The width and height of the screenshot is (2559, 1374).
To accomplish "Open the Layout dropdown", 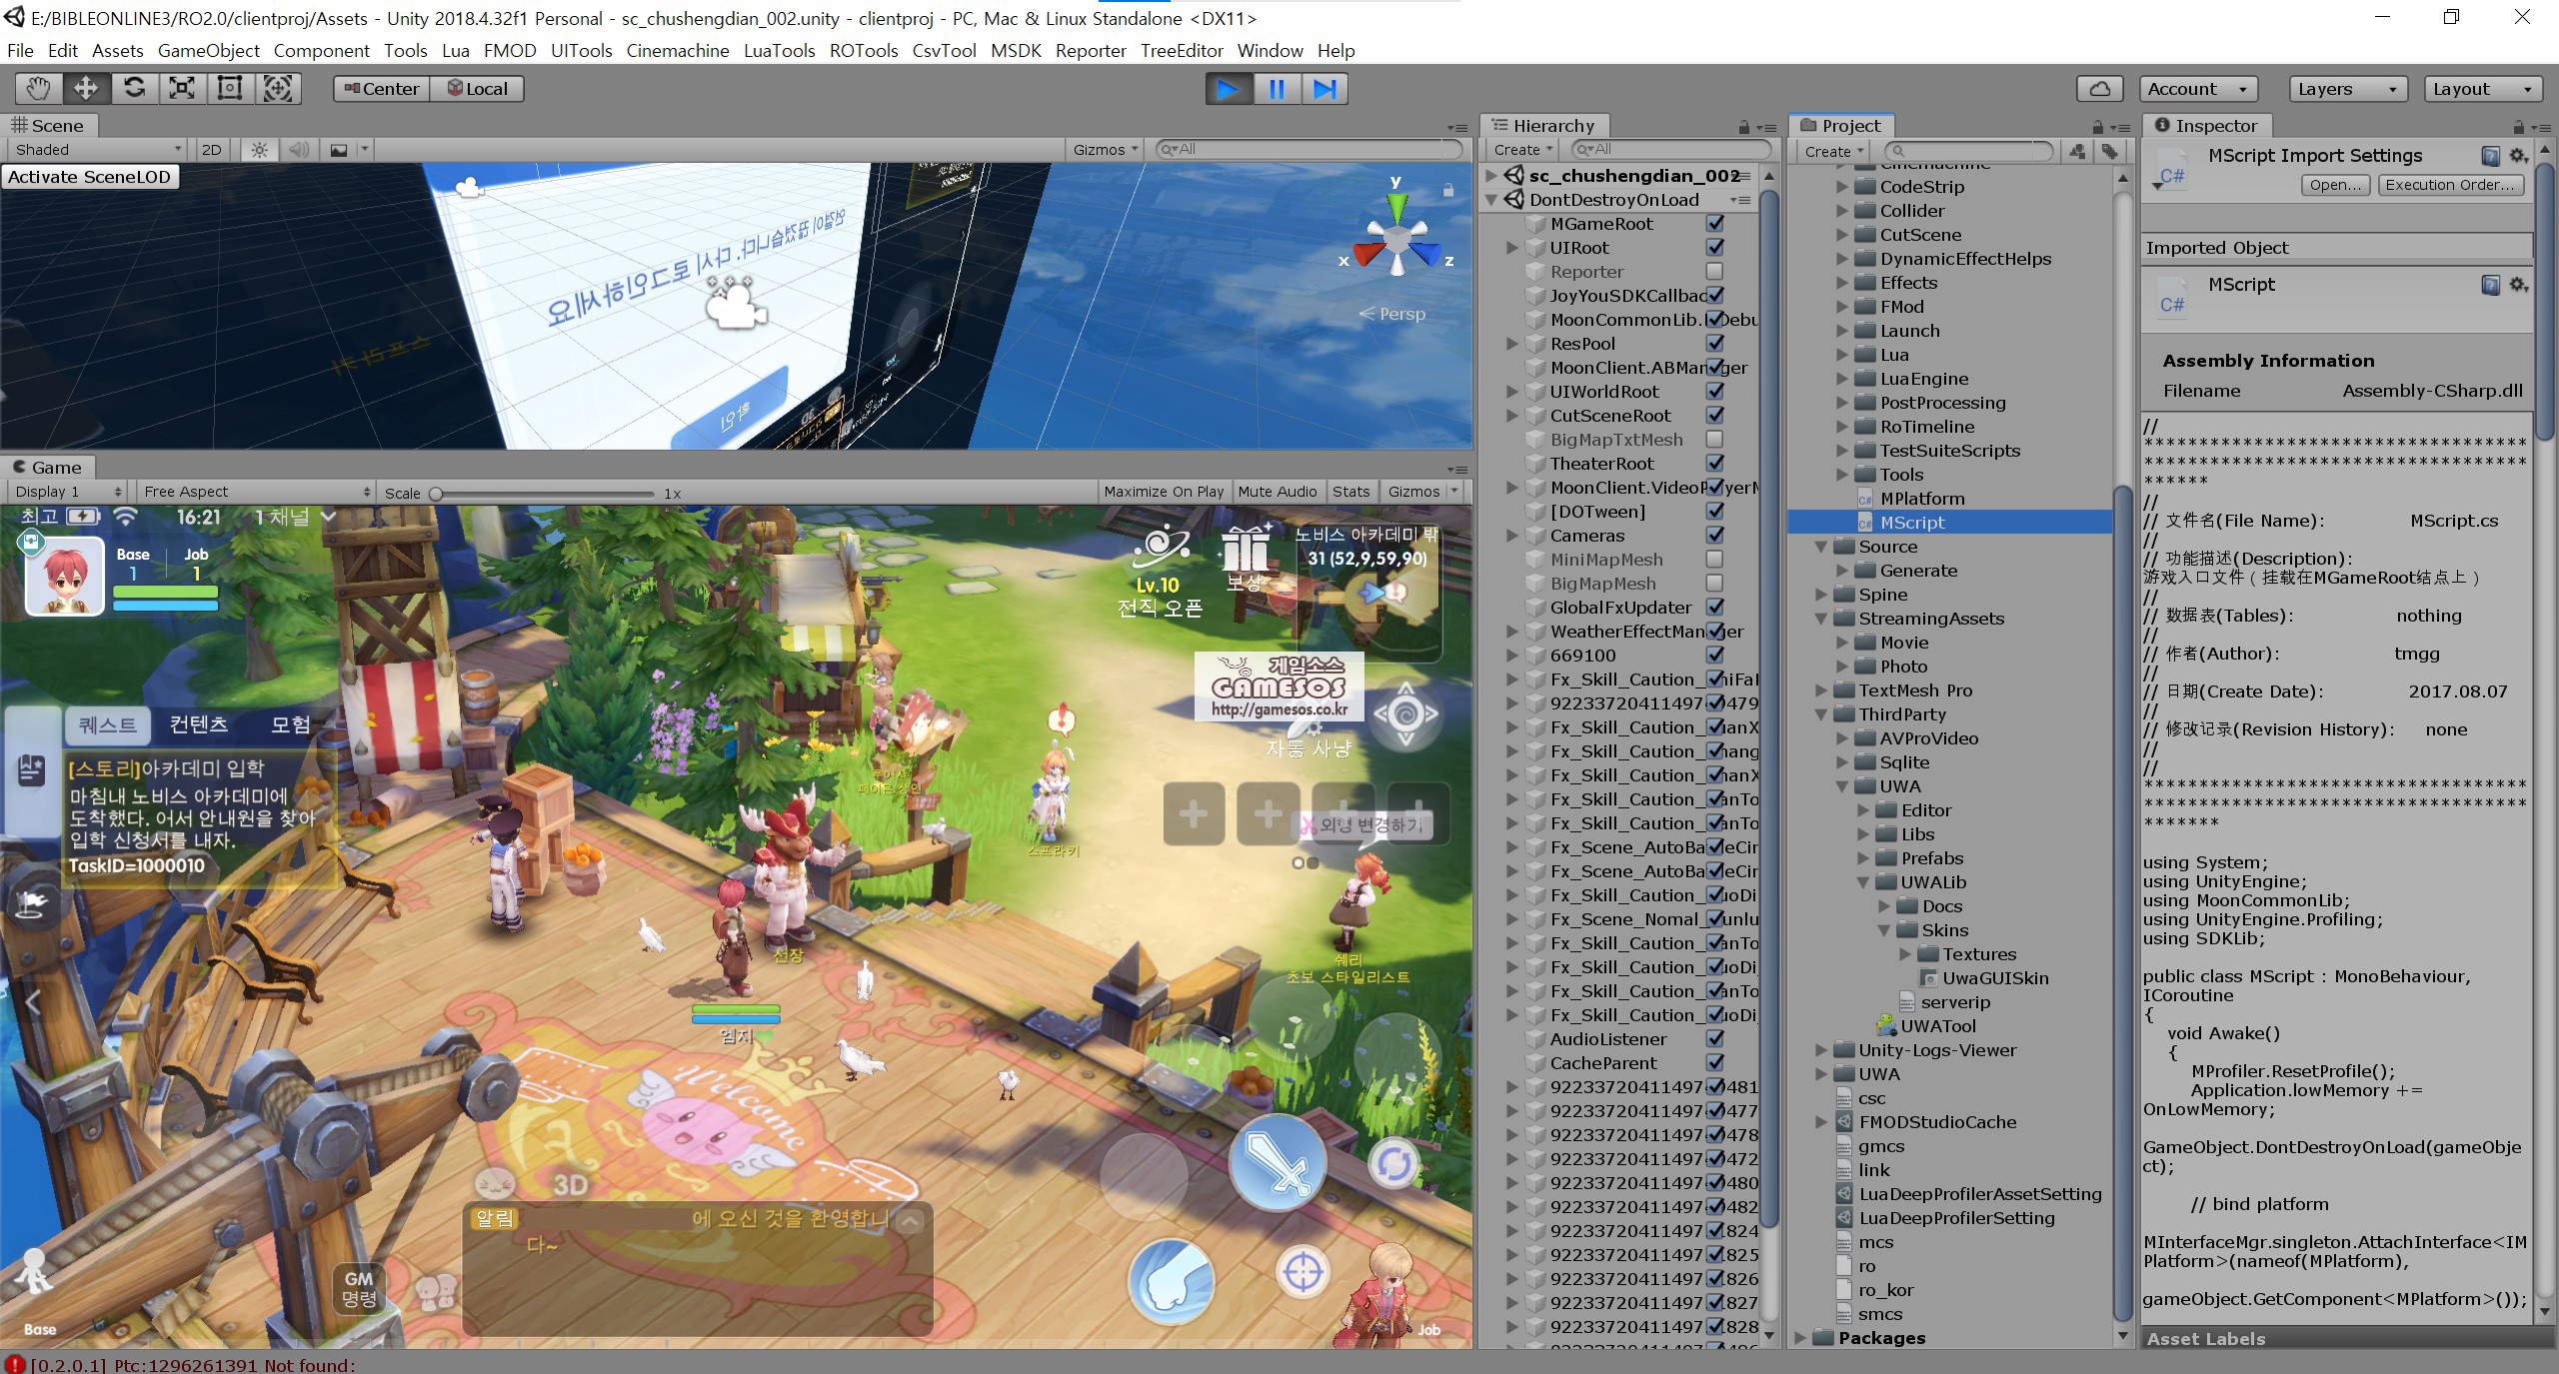I will pyautogui.click(x=2483, y=89).
